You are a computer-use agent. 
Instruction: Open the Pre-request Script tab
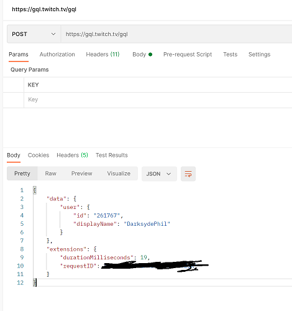[188, 54]
